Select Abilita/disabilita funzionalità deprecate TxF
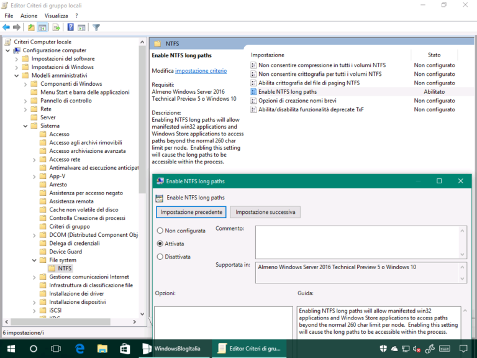Screen dimensions: 477x358 (x=311, y=109)
